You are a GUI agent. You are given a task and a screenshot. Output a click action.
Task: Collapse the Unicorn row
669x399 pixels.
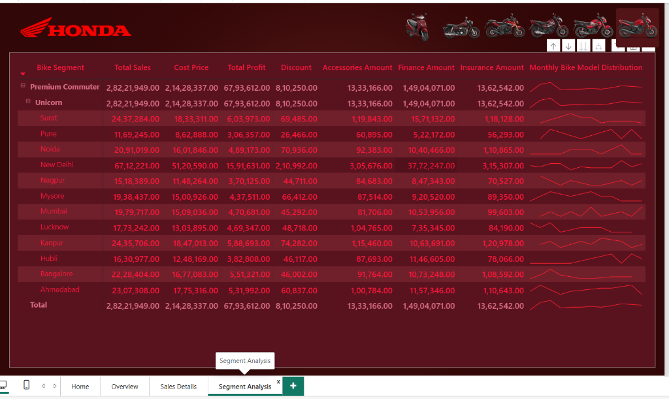pyautogui.click(x=28, y=101)
